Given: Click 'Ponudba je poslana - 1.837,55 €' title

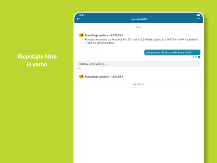Looking at the screenshot, I should [104, 35].
